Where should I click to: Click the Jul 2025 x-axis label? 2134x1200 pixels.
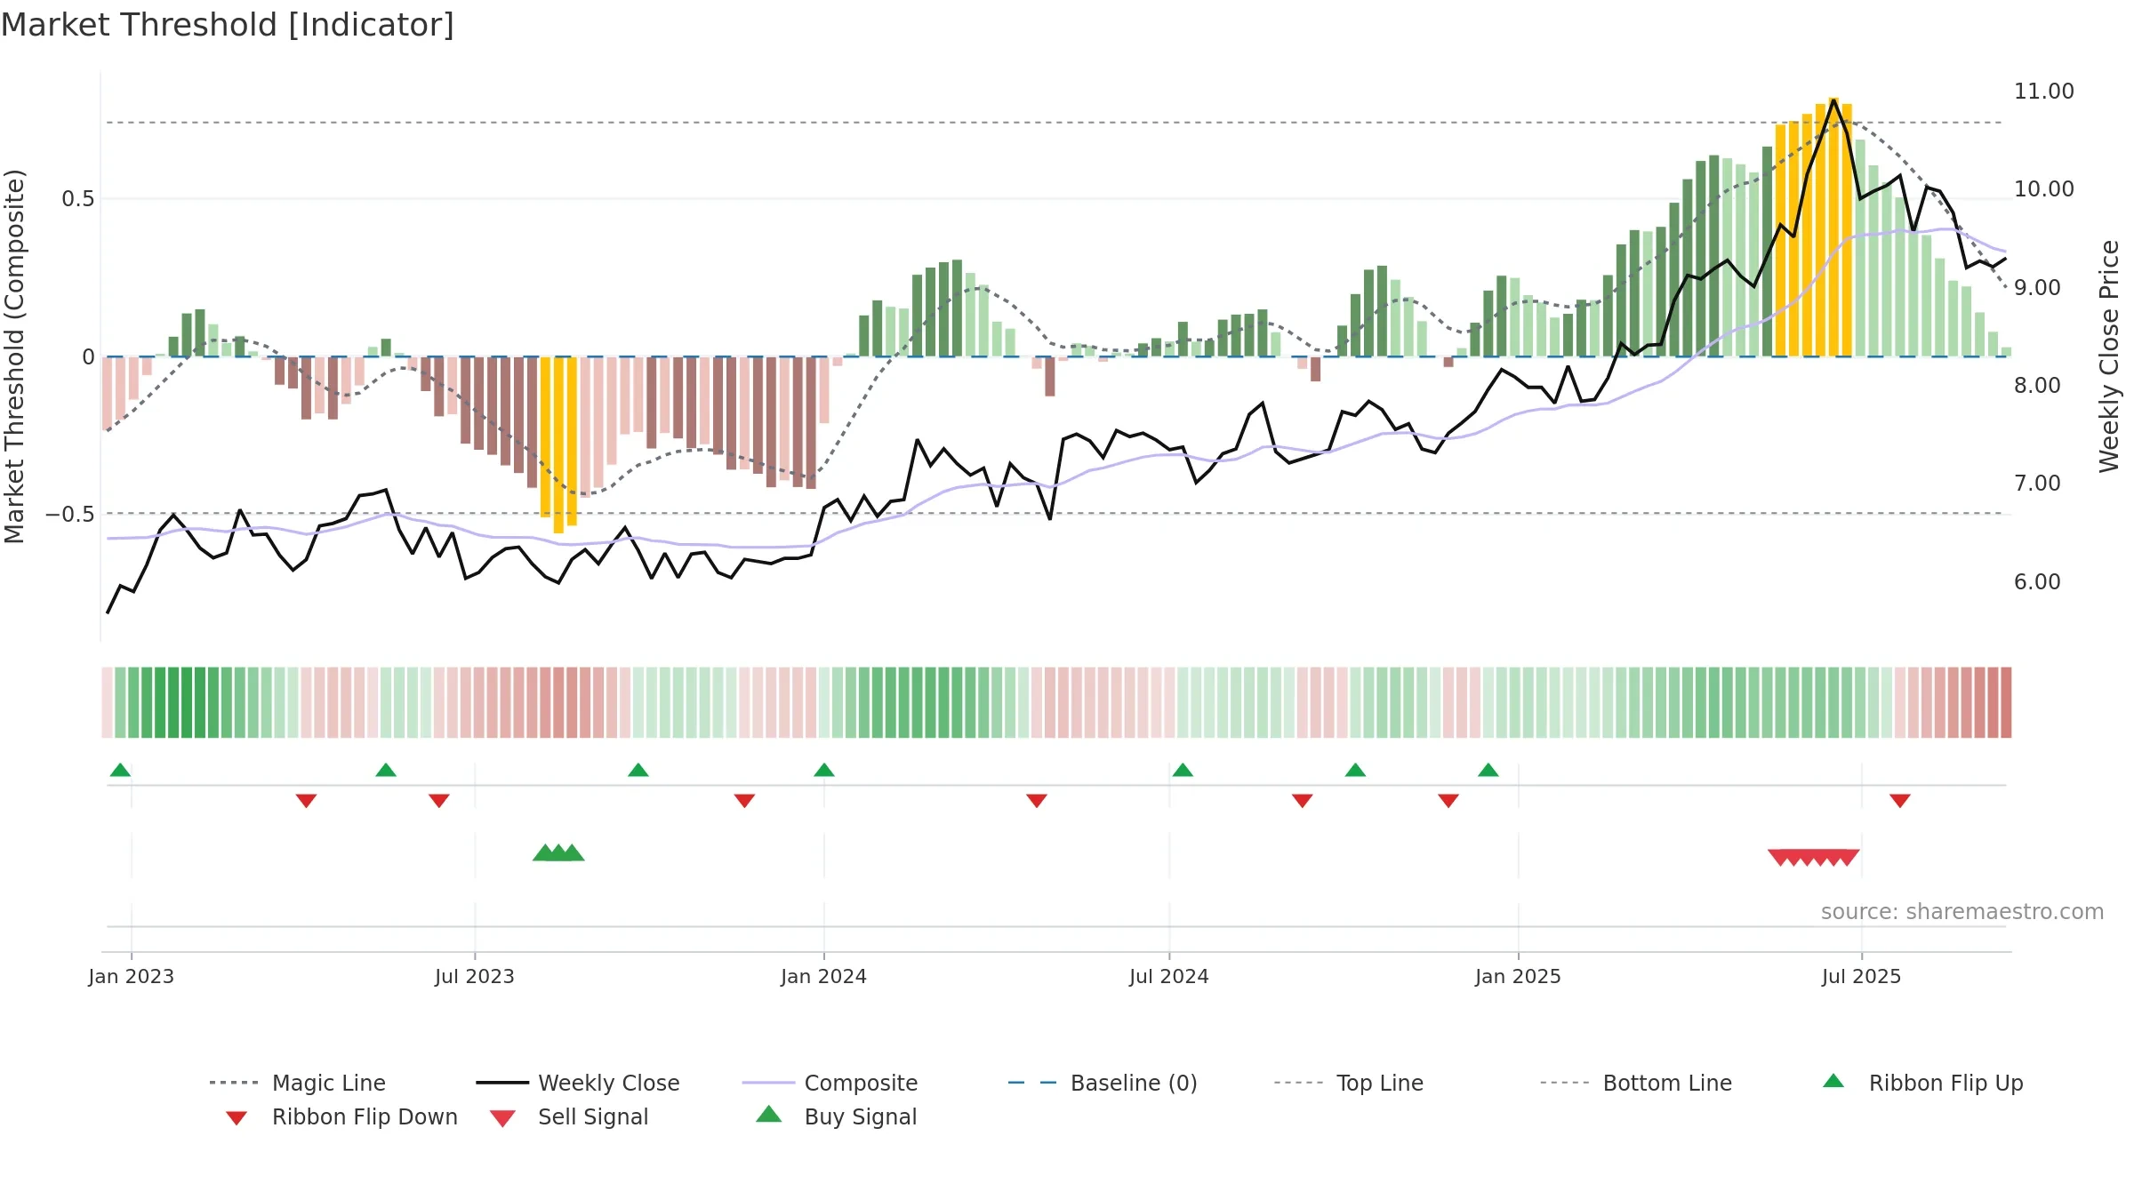[x=1862, y=976]
